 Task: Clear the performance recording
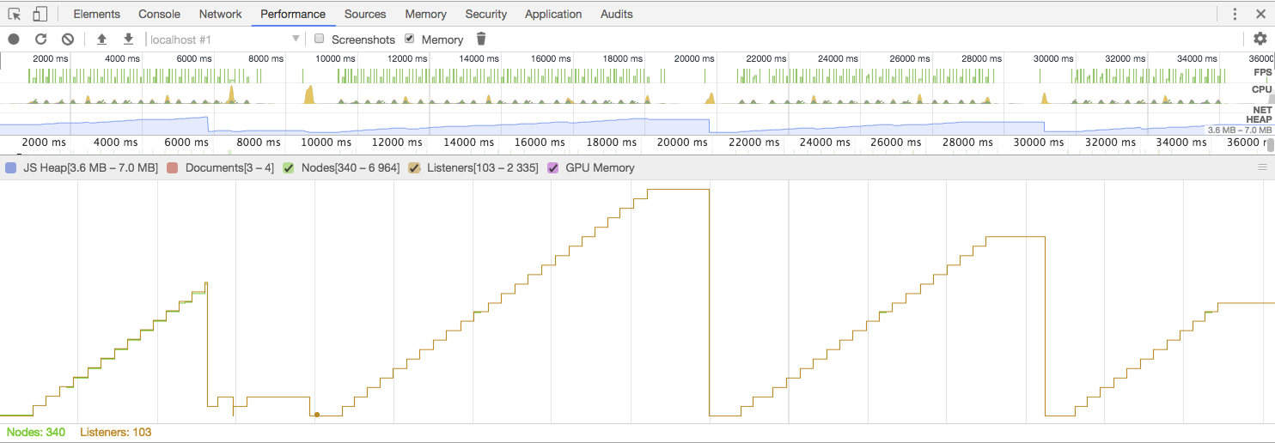[x=68, y=39]
